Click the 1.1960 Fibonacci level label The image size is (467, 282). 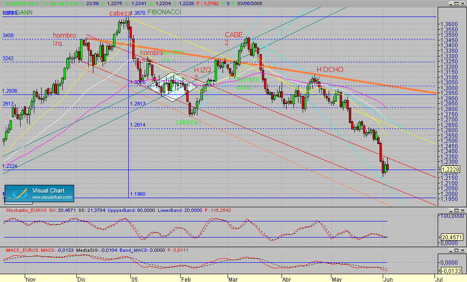click(x=138, y=194)
